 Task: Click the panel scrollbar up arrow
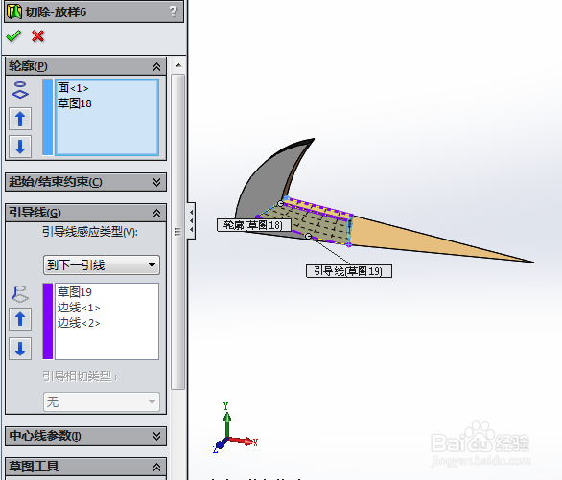pos(178,65)
